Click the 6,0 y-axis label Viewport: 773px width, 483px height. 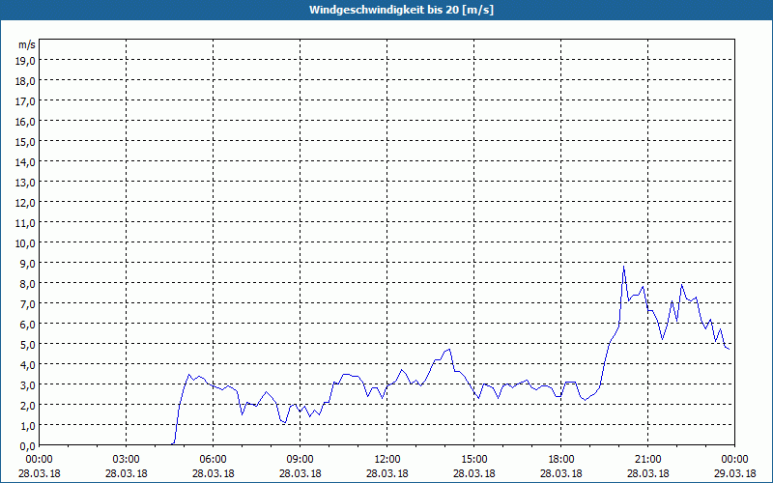click(x=29, y=325)
